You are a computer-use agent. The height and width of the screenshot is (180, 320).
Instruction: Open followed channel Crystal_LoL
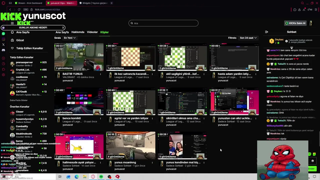point(28,71)
